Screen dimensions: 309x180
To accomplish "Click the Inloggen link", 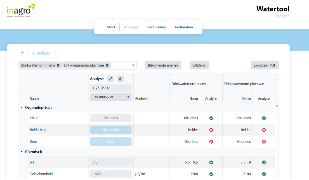I will click(x=283, y=16).
